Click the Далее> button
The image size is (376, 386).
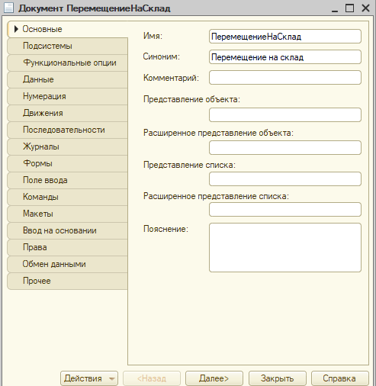tap(214, 378)
